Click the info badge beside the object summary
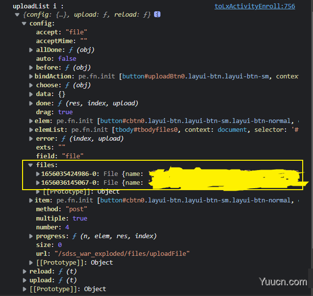 (x=157, y=14)
